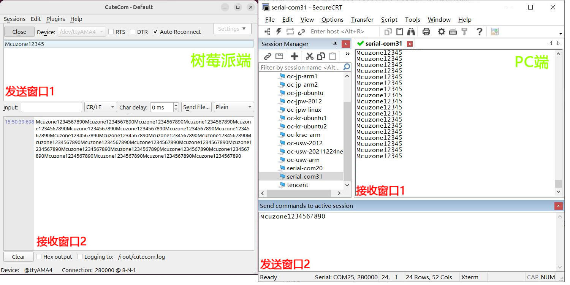Expand Session Manager toolbar overflow chevron
The width and height of the screenshot is (570, 285).
347,54
